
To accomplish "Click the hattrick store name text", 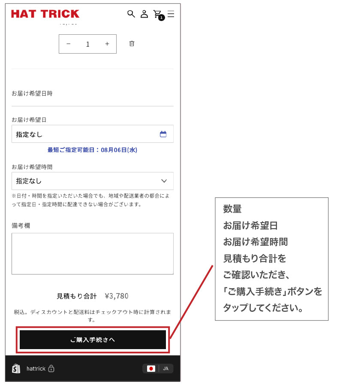I will click(x=36, y=368).
